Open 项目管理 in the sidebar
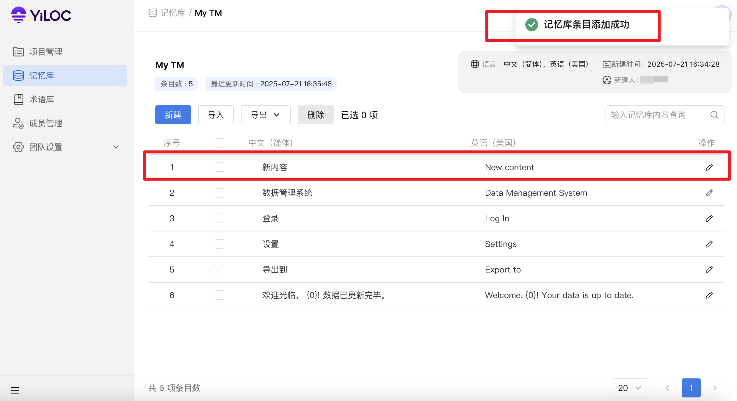Image resolution: width=737 pixels, height=401 pixels. coord(65,52)
